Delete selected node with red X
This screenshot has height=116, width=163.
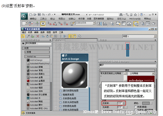point(38,36)
